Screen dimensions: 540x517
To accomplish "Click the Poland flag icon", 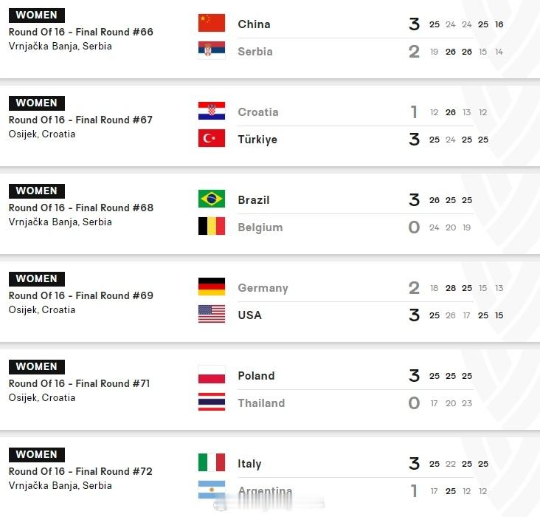I will pyautogui.click(x=212, y=374).
